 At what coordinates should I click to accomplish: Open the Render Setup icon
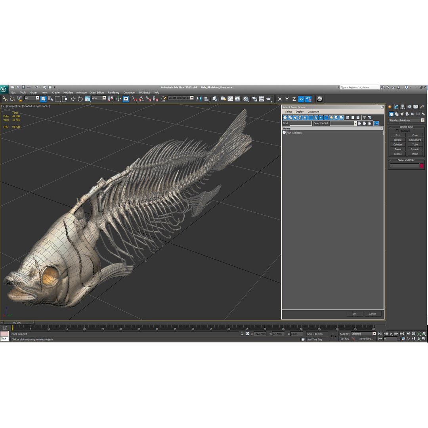coord(254,99)
